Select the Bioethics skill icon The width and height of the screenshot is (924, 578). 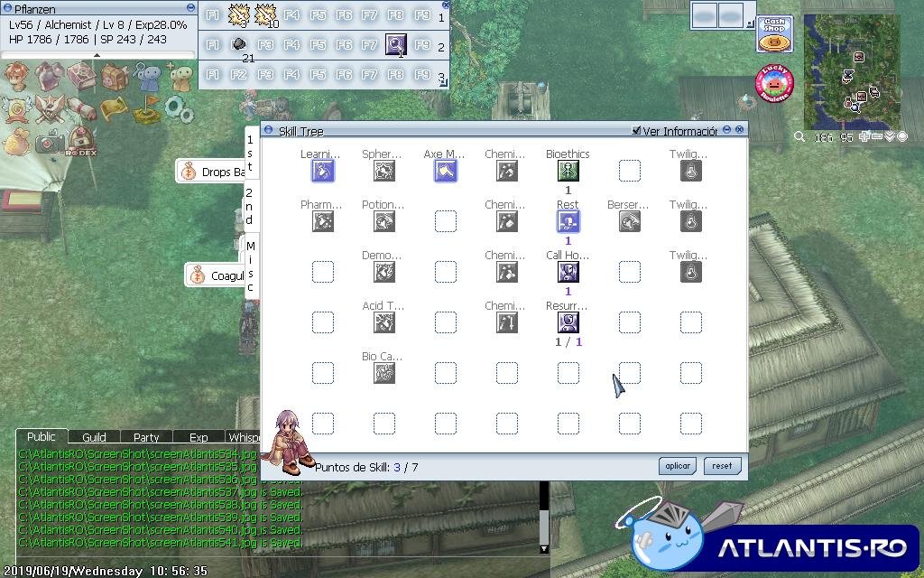[x=568, y=171]
